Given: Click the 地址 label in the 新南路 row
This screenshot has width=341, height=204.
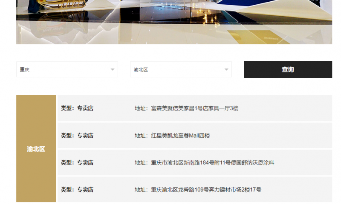Looking at the screenshot, I should tap(141, 163).
